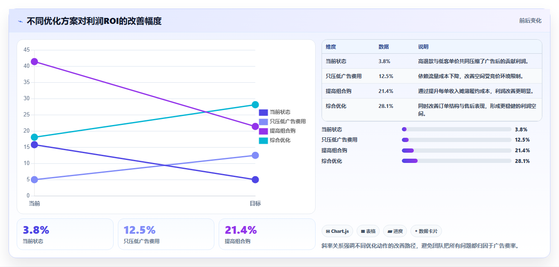Click the Chart.js tag chip
559x267 pixels.
tap(337, 231)
